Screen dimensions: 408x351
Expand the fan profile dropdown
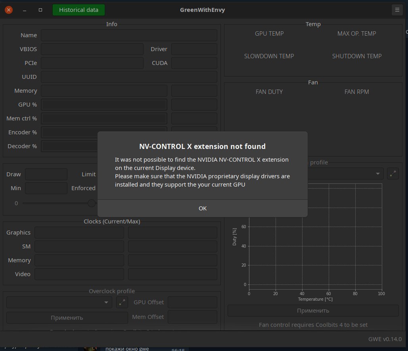[x=377, y=174]
